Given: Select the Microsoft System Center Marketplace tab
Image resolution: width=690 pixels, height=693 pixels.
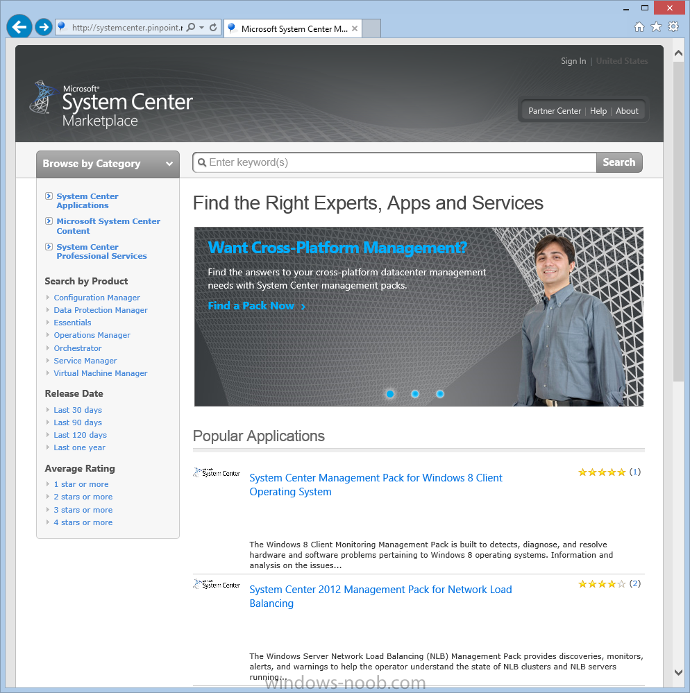Looking at the screenshot, I should 293,28.
